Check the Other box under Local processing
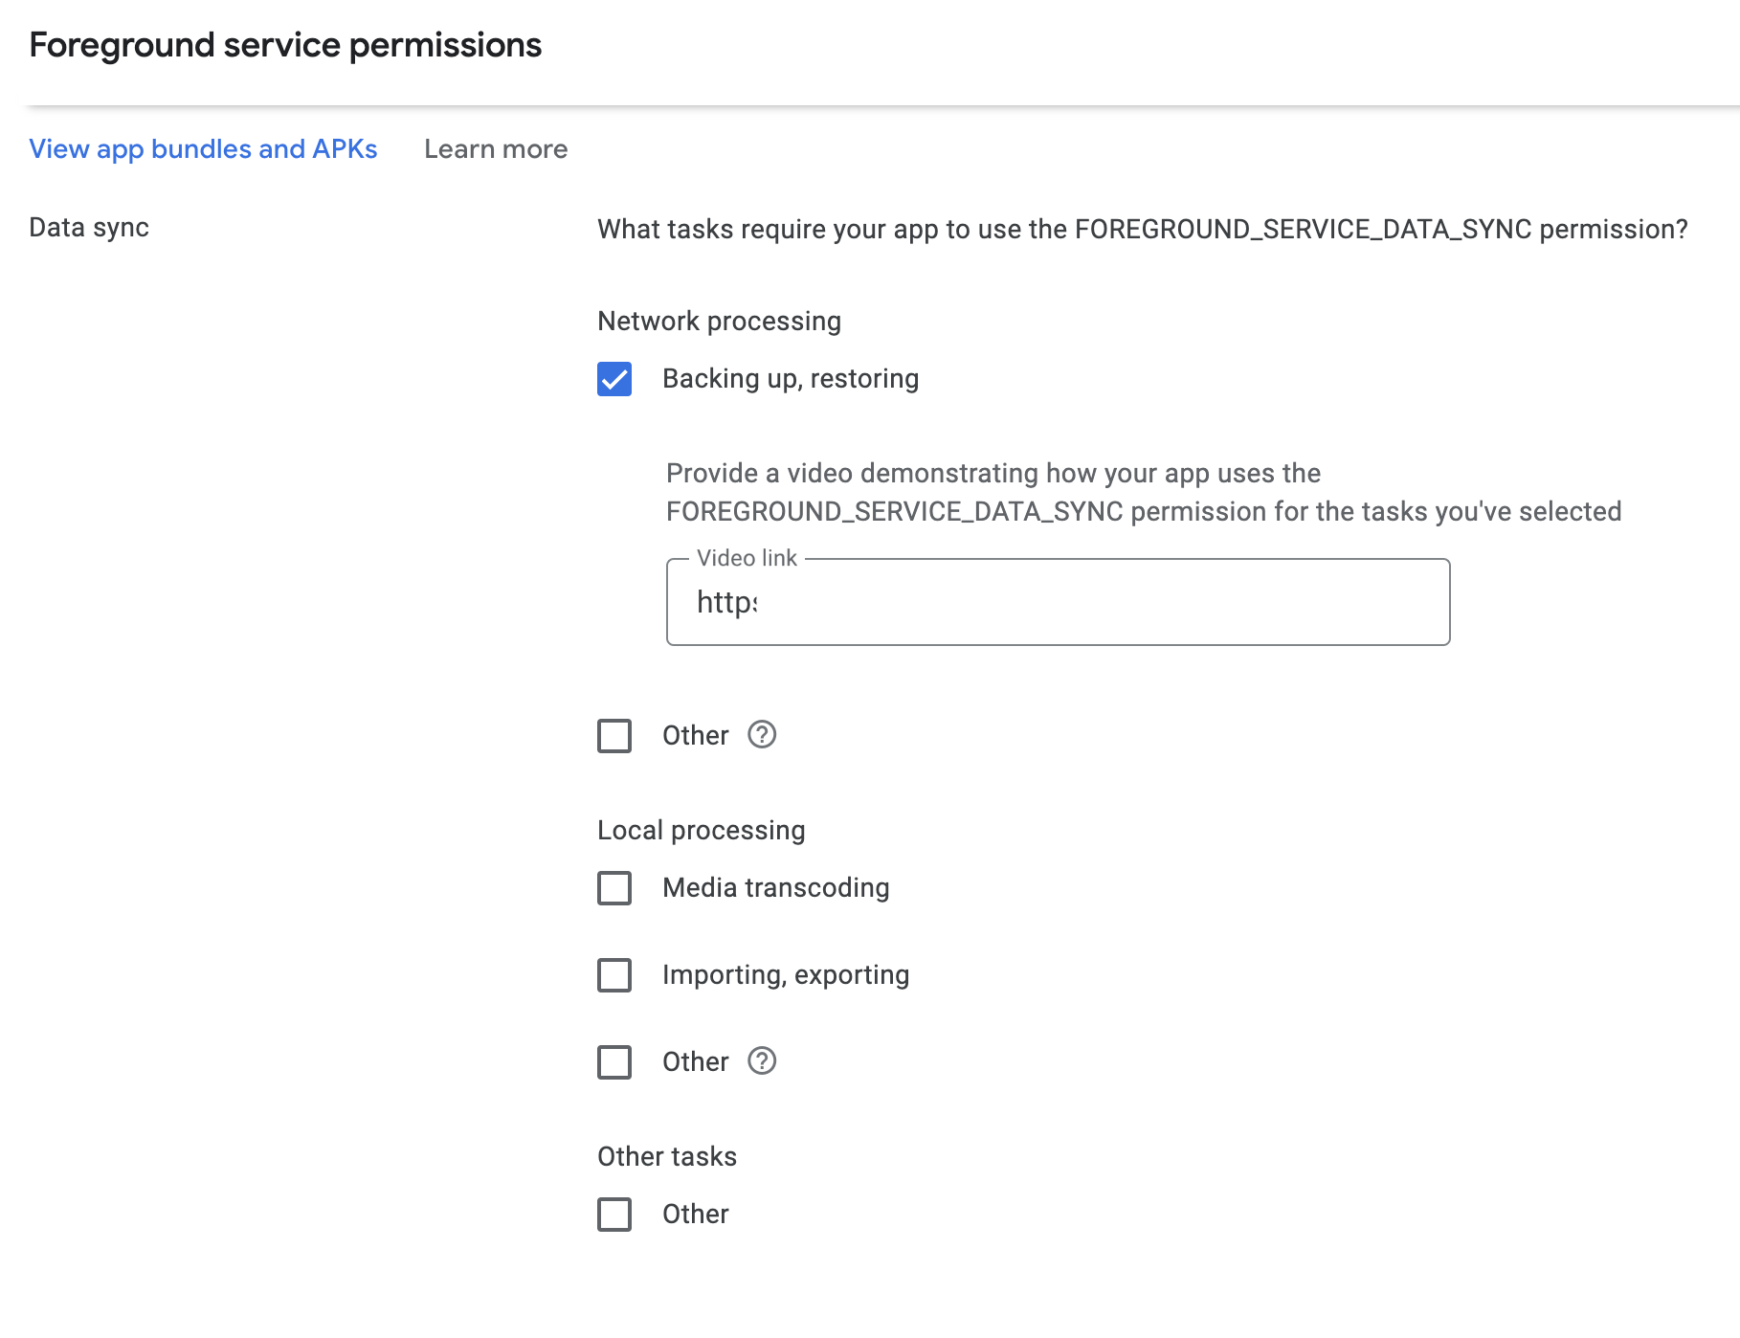This screenshot has width=1740, height=1338. pos(614,1062)
